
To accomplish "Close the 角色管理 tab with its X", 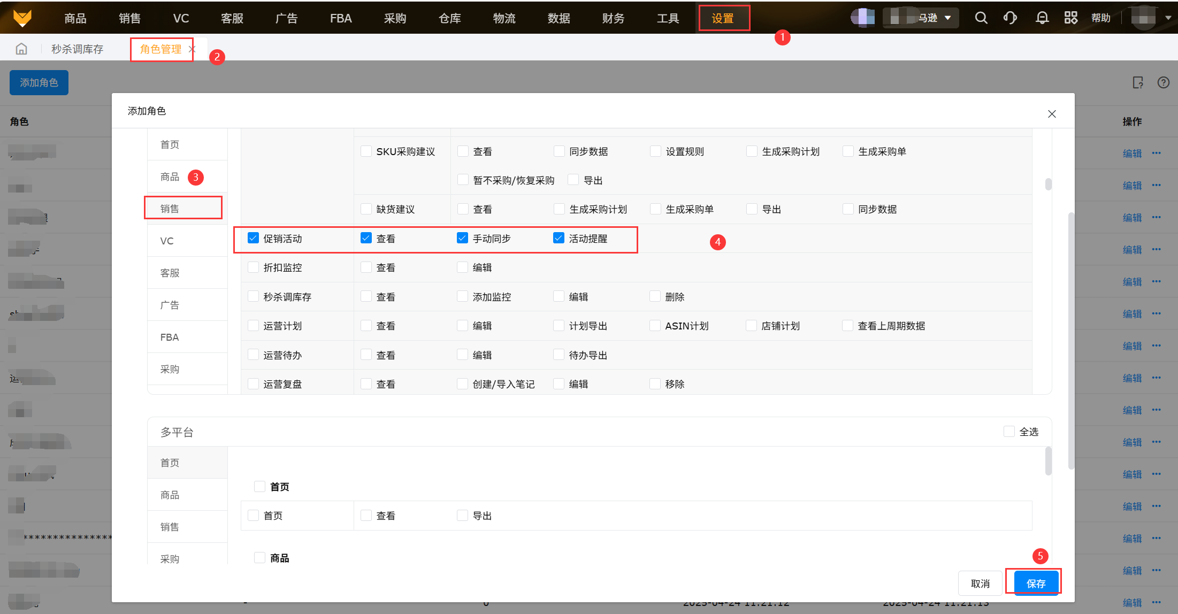I will [x=192, y=49].
